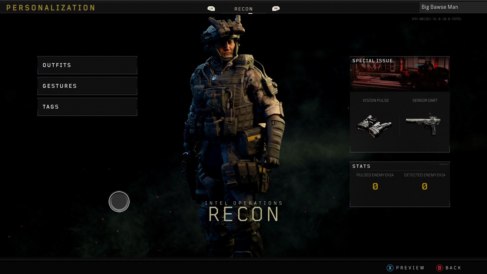Select the Sensor Dart gun icon
487x274 pixels.
[424, 124]
